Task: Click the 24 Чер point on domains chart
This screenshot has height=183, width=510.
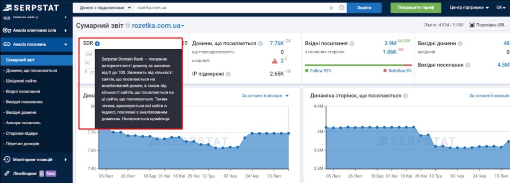Action: click(x=252, y=133)
